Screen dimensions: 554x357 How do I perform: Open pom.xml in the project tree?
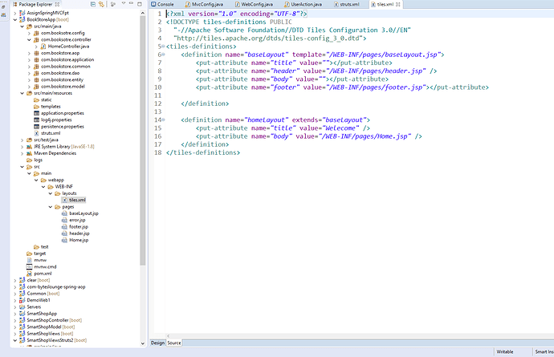[43, 274]
